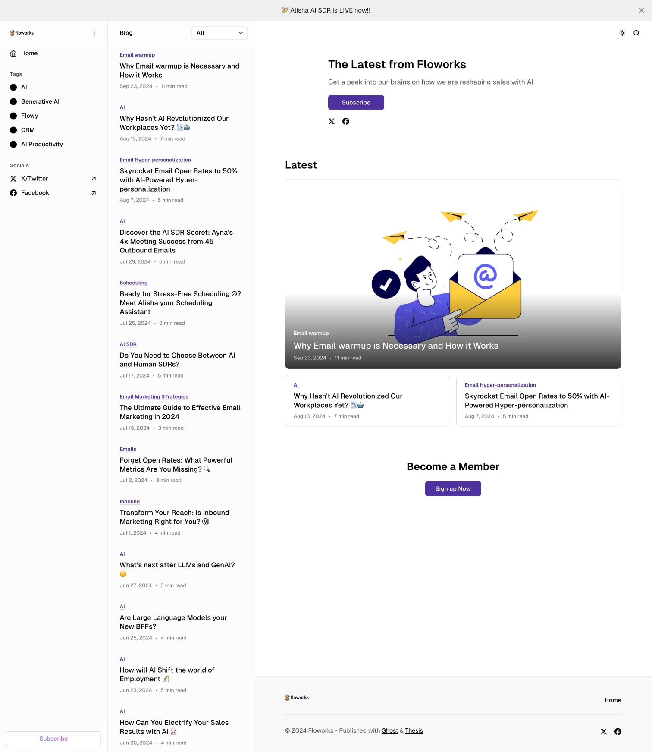Click the Scheduling tag label

[x=134, y=283]
